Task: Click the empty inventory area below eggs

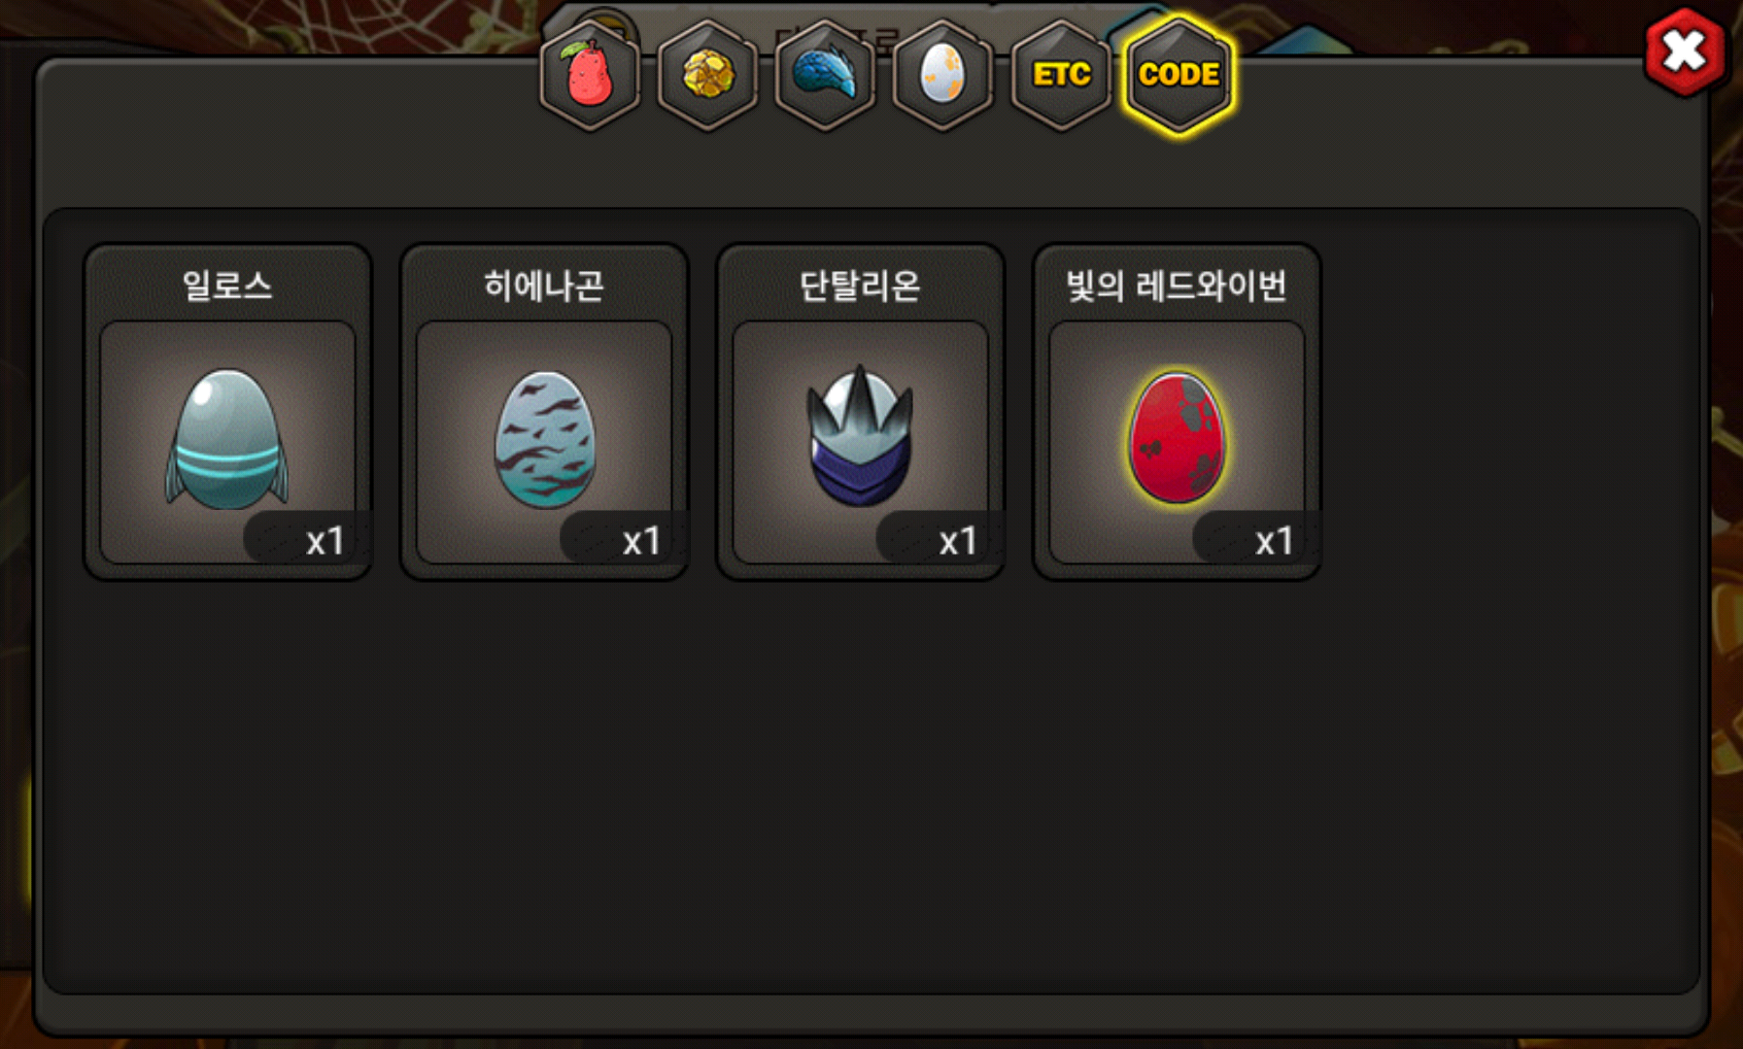Action: (x=871, y=787)
